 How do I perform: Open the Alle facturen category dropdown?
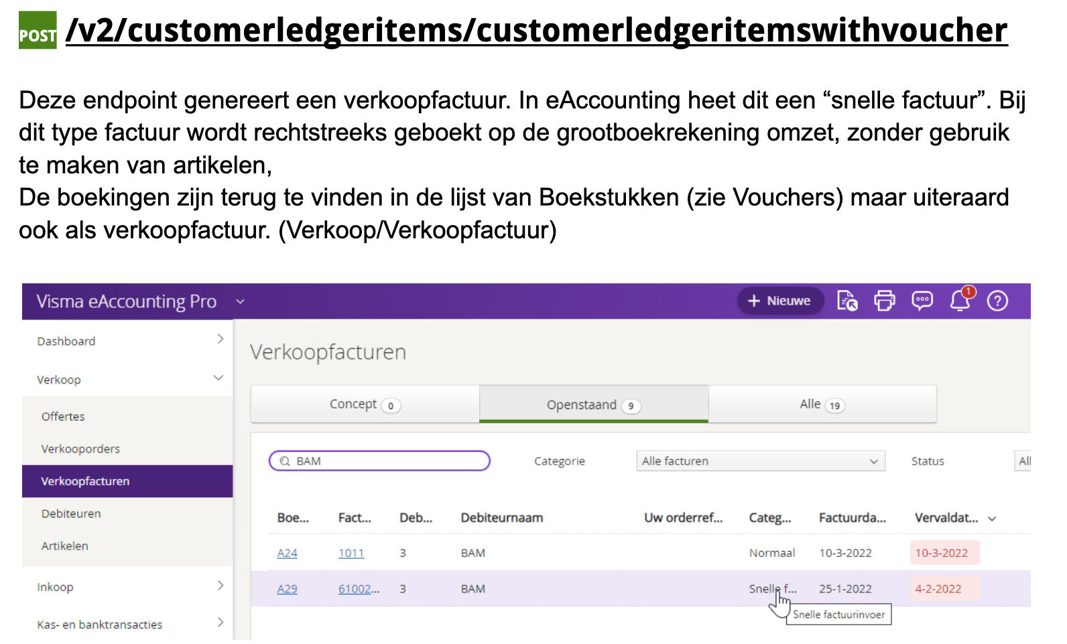coord(761,461)
